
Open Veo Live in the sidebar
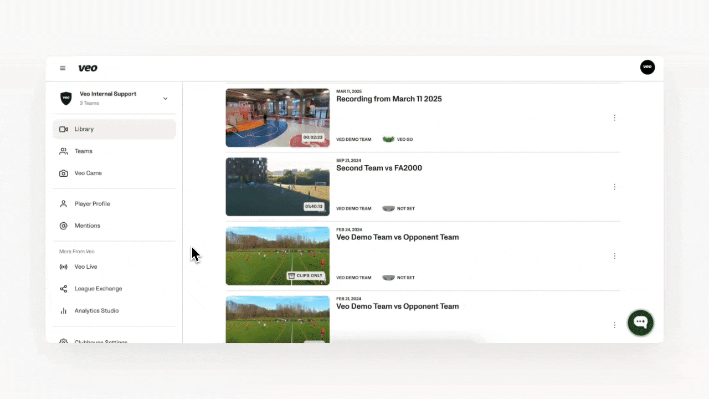click(x=114, y=267)
